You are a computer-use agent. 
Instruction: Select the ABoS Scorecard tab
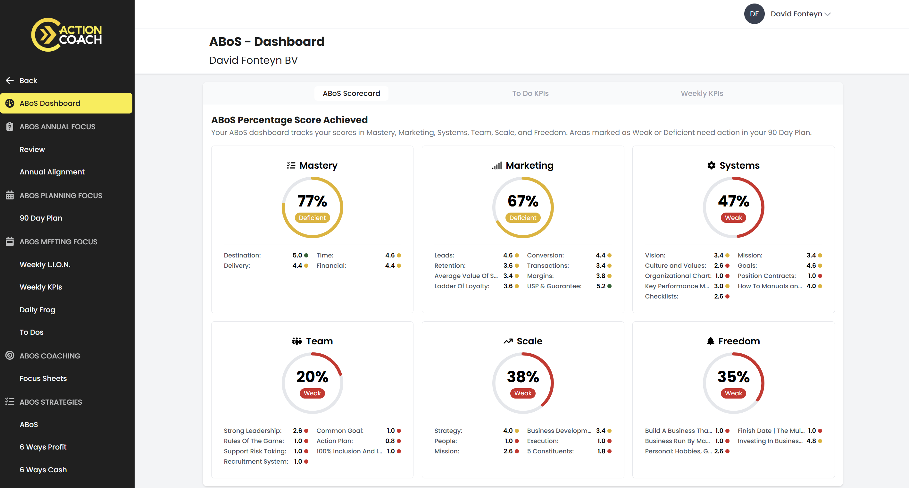(351, 94)
